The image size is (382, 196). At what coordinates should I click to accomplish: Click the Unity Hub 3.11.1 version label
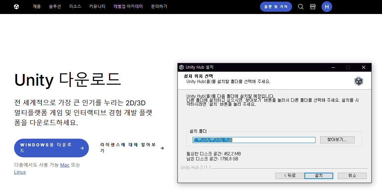[x=196, y=167]
